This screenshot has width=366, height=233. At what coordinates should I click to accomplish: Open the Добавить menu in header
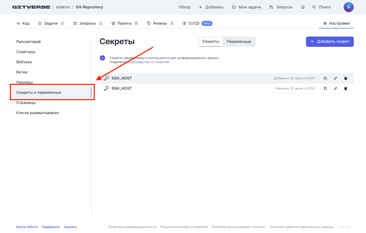pos(211,7)
